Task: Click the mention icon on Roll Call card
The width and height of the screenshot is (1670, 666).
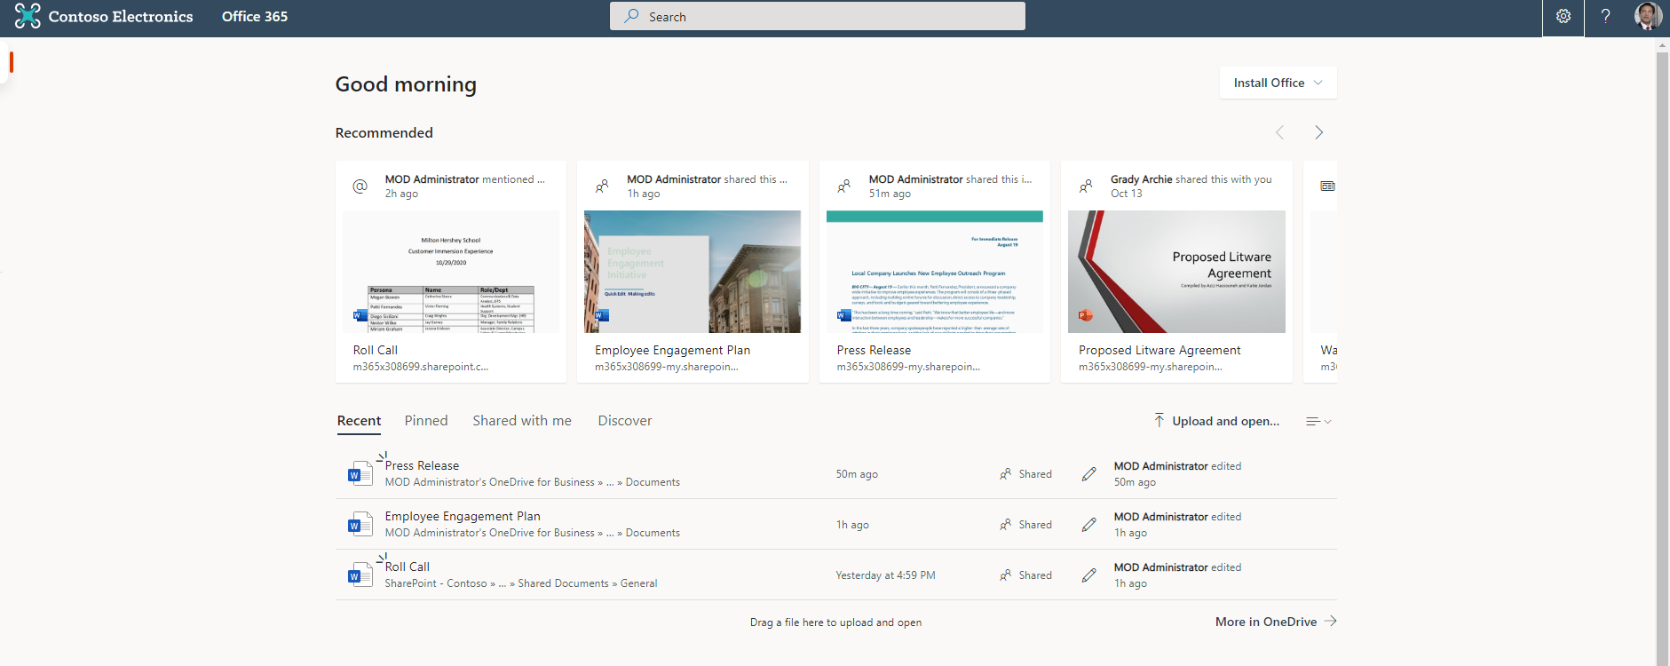Action: tap(360, 186)
